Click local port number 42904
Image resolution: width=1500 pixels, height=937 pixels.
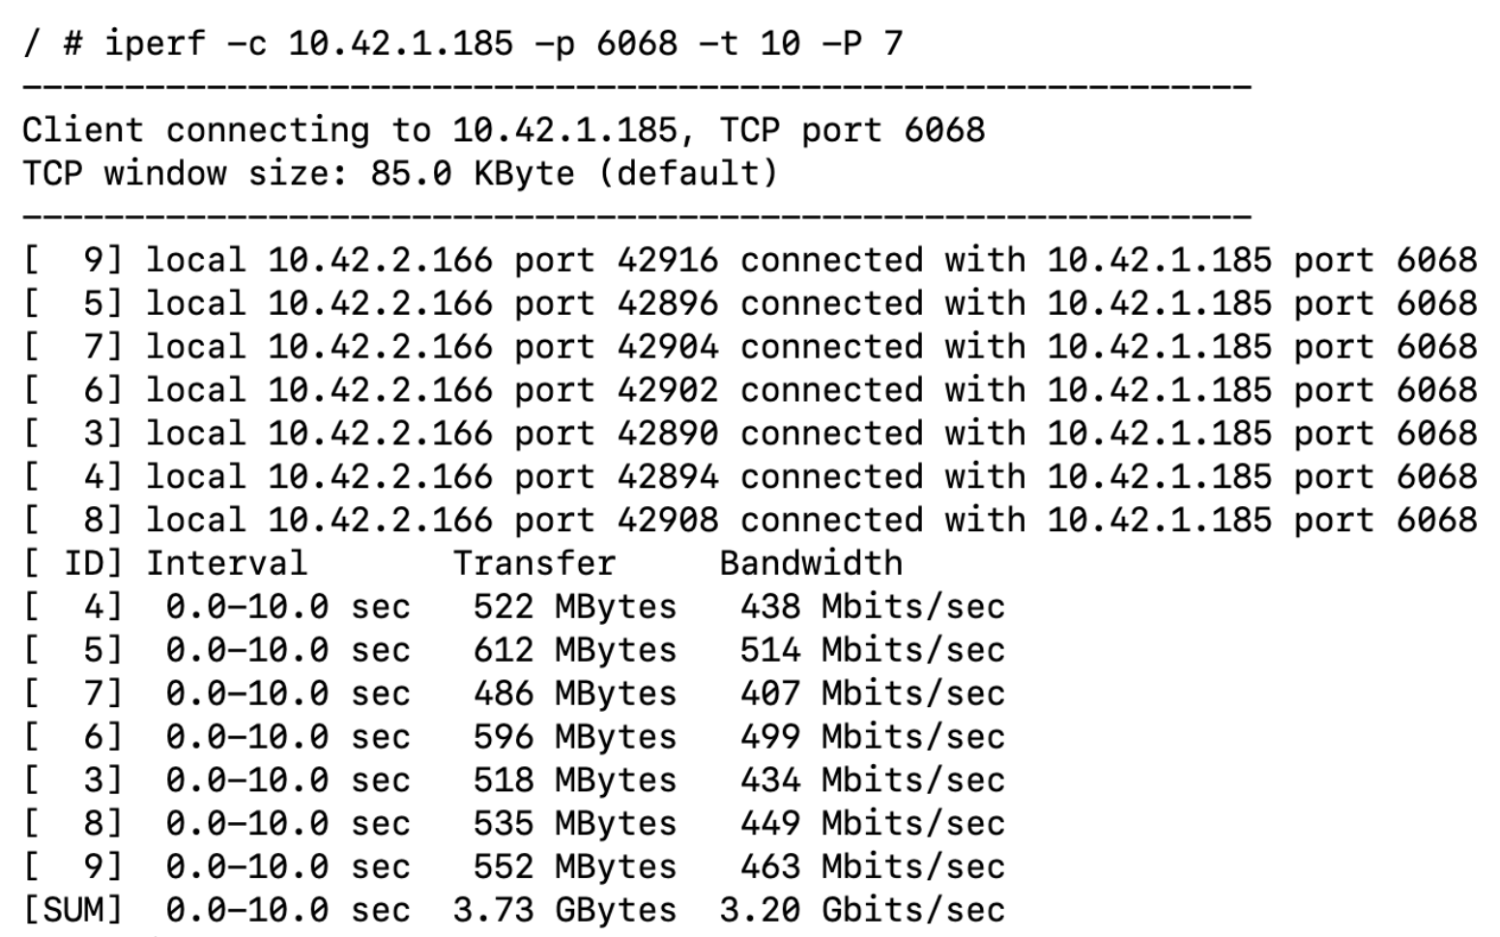coord(667,348)
